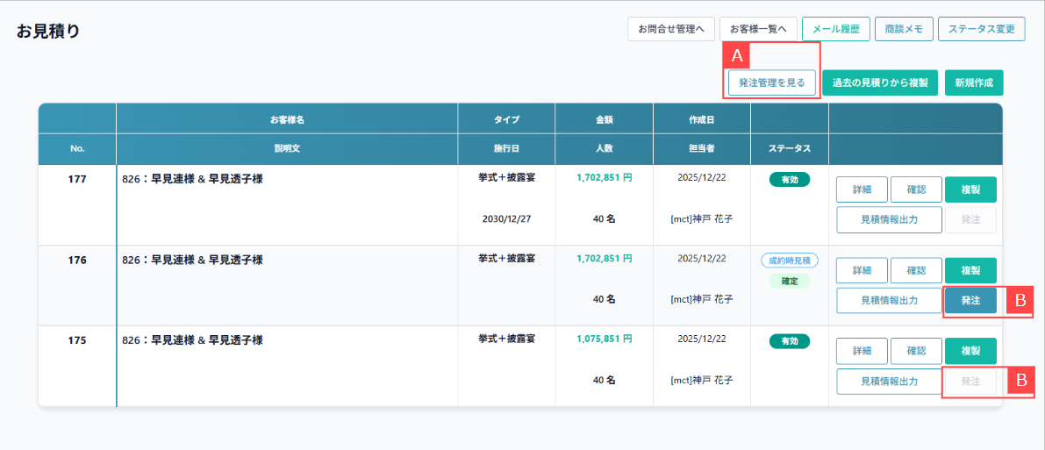1045x450 pixels.
Task: Duplicate estimate No. 177 with 複製
Action: coord(970,189)
